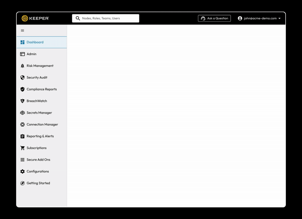
Task: Open account dropdown arrow beside john@acme-demo.com
Action: pos(279,18)
